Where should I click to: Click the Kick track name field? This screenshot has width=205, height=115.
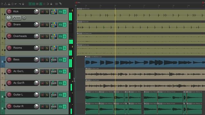(23, 11)
